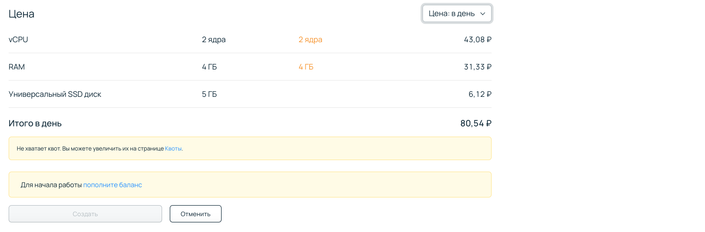Click the RAM row label
The width and height of the screenshot is (705, 232).
17,67
